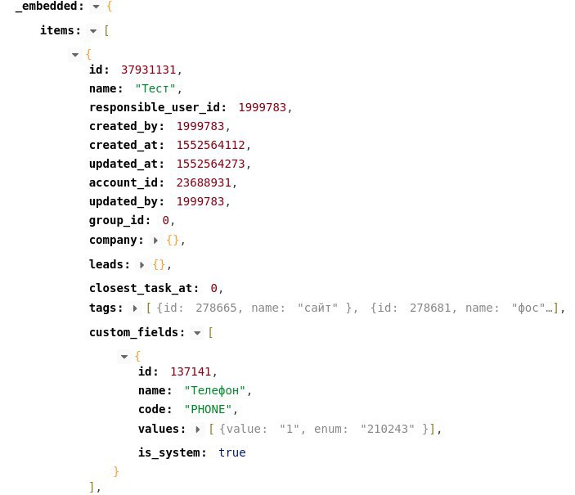Click the leads key label
Viewport: 575px width, 495px height.
click(110, 264)
